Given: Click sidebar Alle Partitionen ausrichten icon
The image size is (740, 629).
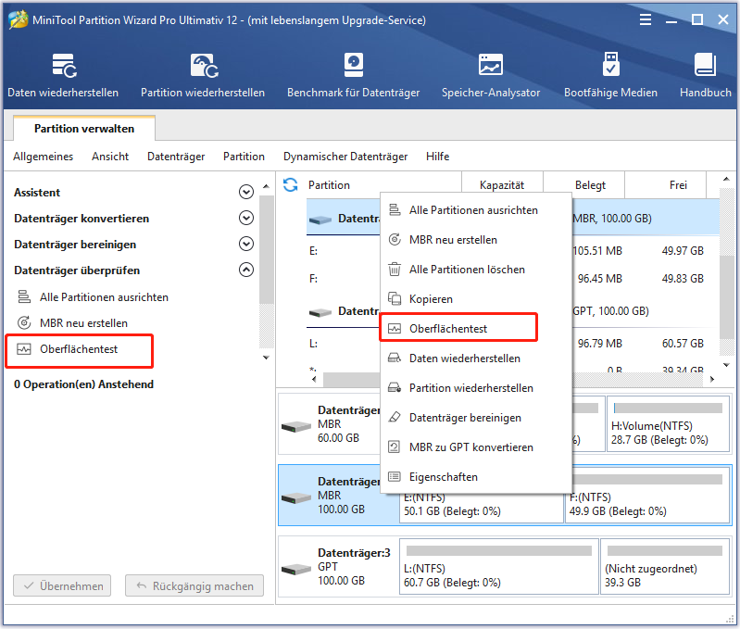Looking at the screenshot, I should [x=24, y=296].
